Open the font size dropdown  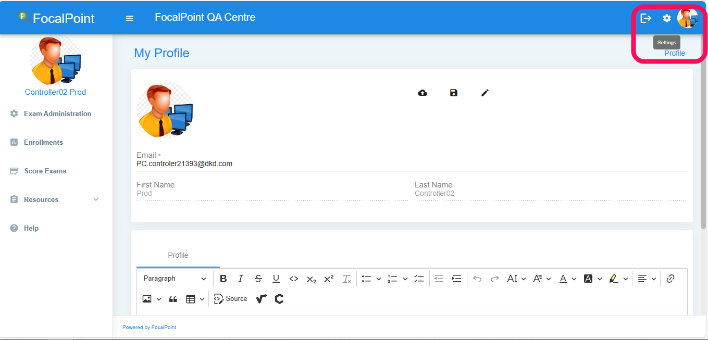click(x=516, y=279)
